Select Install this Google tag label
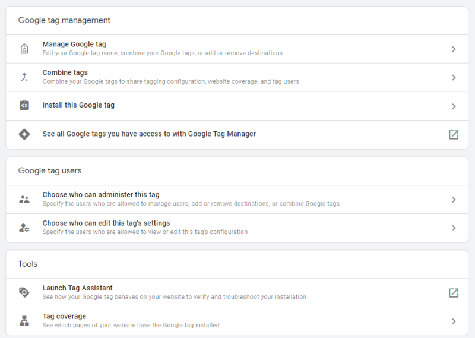This screenshot has width=475, height=338. [x=78, y=105]
